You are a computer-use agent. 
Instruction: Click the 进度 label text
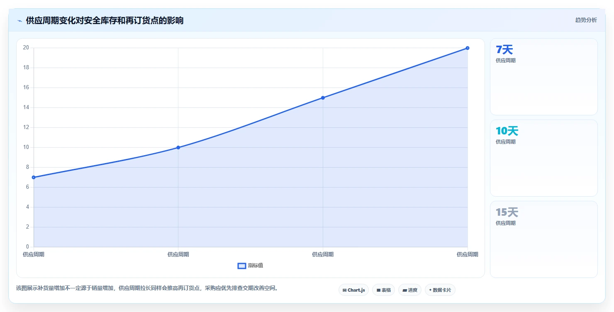(413, 290)
